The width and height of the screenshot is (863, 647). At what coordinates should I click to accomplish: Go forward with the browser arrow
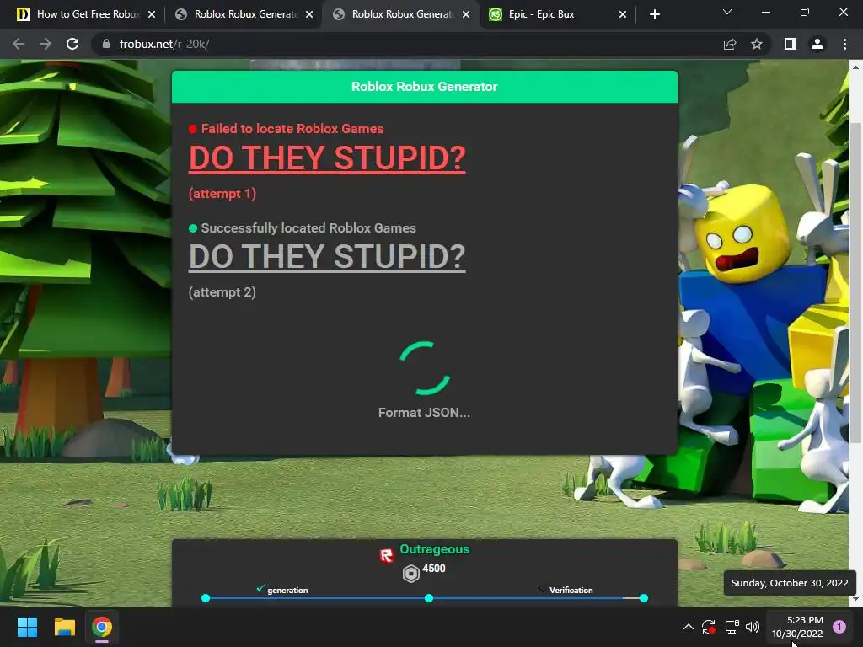point(46,44)
